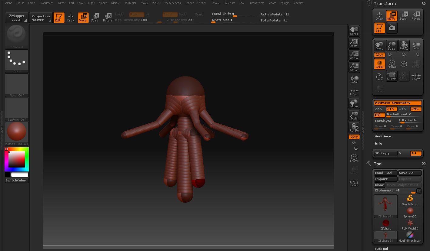Toggle Edit mode in the top toolbar
The width and height of the screenshot is (430, 251).
click(59, 18)
